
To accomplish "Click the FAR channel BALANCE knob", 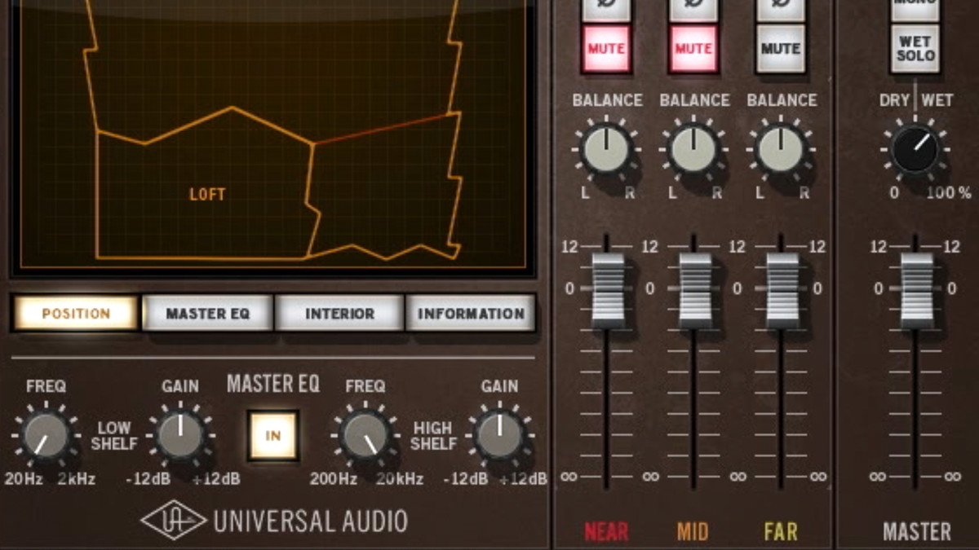I will (781, 149).
